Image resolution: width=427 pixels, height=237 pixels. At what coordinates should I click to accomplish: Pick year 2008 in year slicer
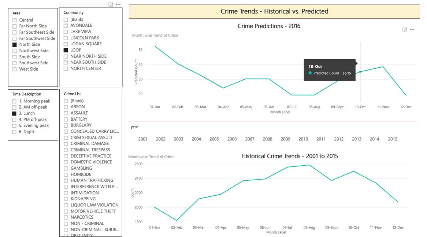pos(267,139)
